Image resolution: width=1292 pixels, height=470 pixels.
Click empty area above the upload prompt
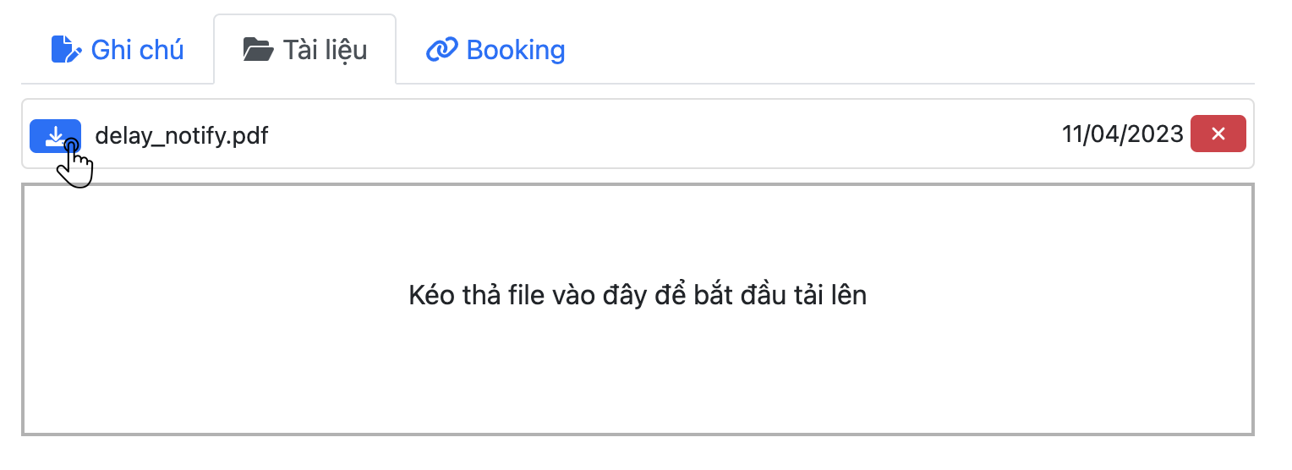coord(638,228)
